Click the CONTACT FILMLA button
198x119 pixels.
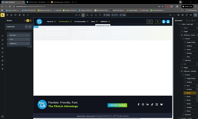coord(117,105)
